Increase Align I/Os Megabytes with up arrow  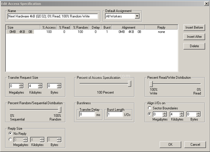point(165,113)
